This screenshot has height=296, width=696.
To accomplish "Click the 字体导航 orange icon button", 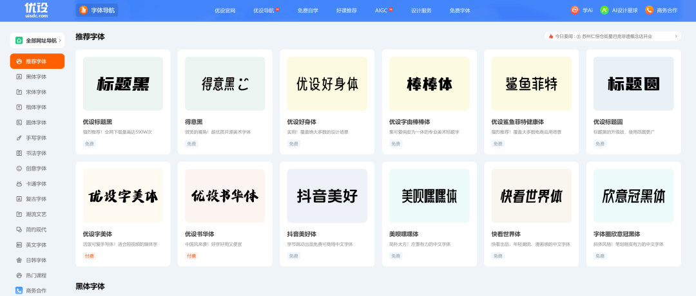I will coord(83,10).
